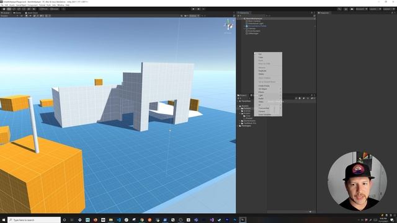Select the Project tab

243,95
